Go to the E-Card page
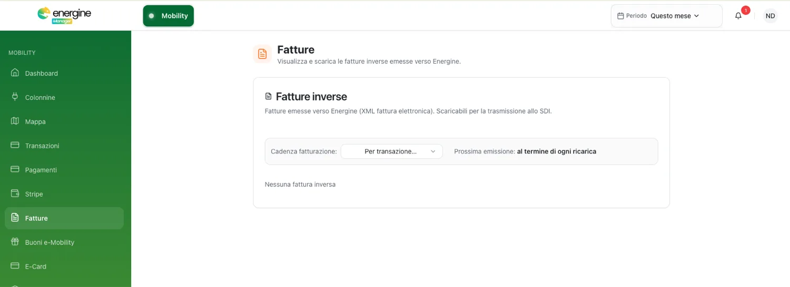The width and height of the screenshot is (790, 287). (x=64, y=266)
